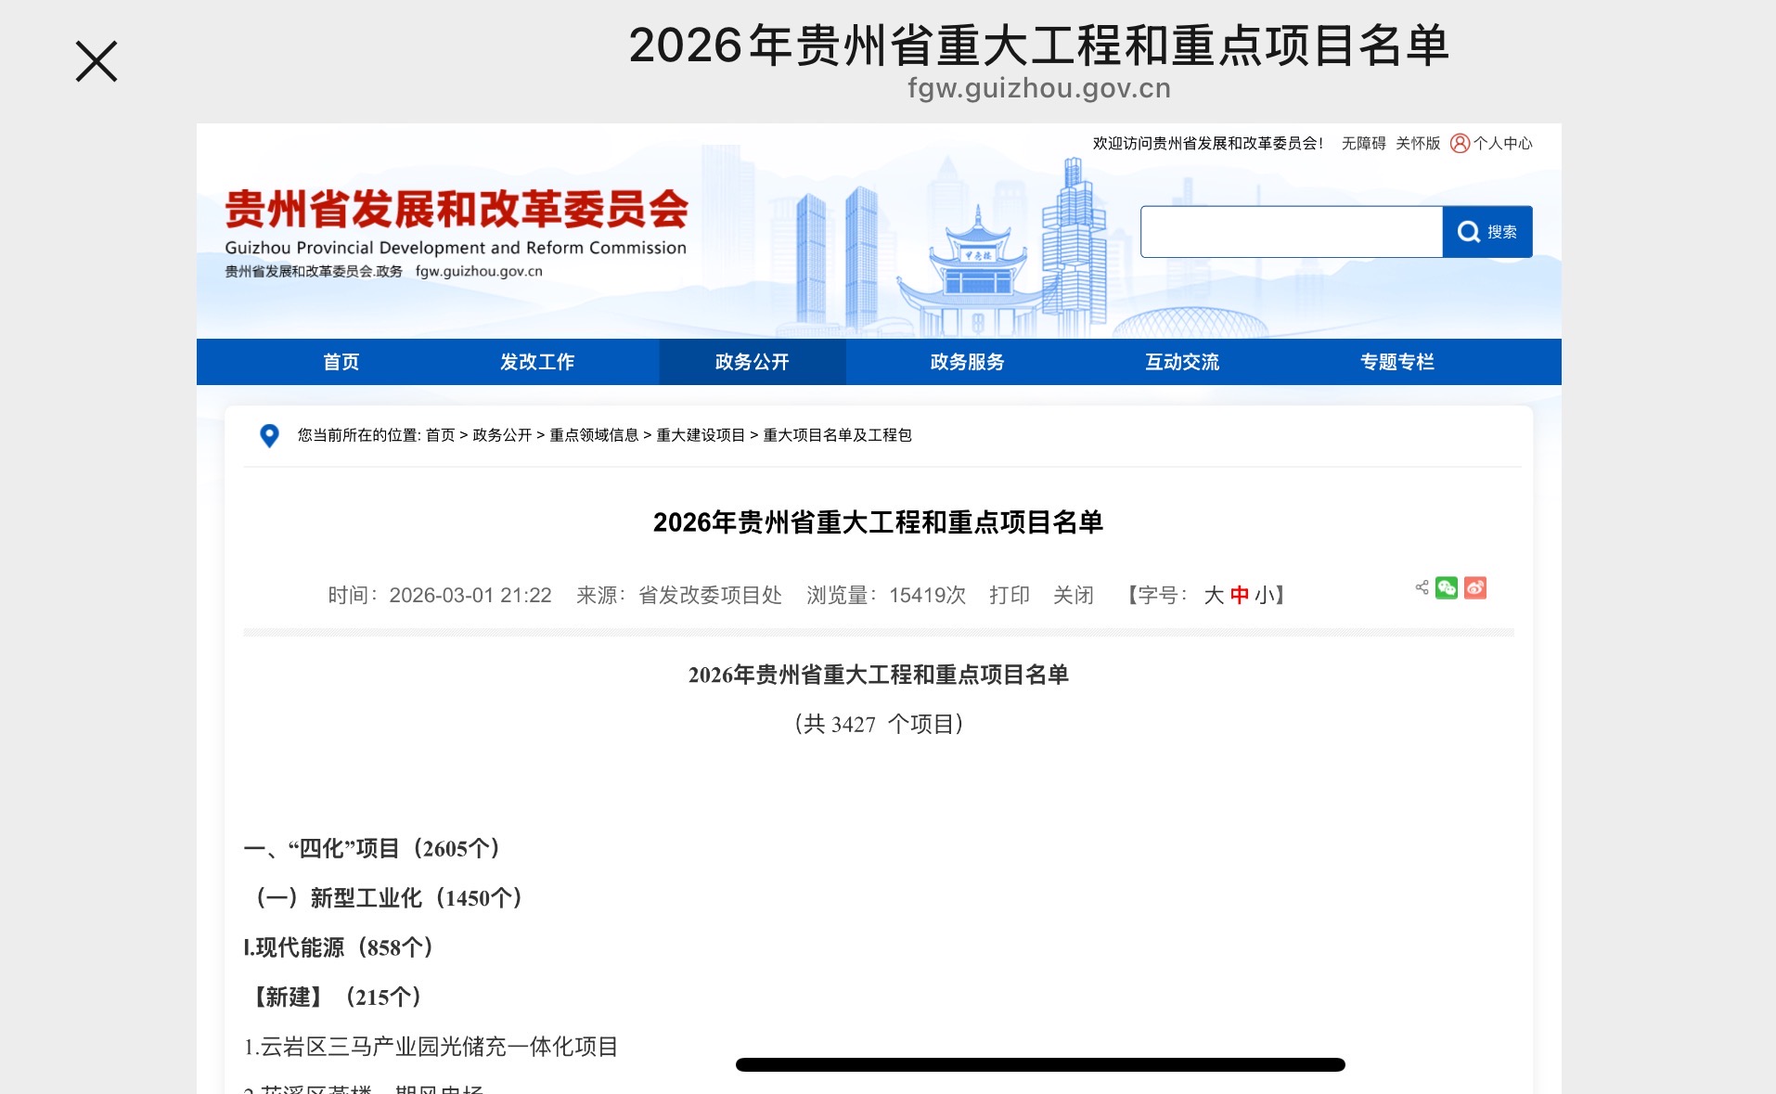The image size is (1776, 1094).
Task: Select the 政务公开 navigation tab
Action: [752, 362]
